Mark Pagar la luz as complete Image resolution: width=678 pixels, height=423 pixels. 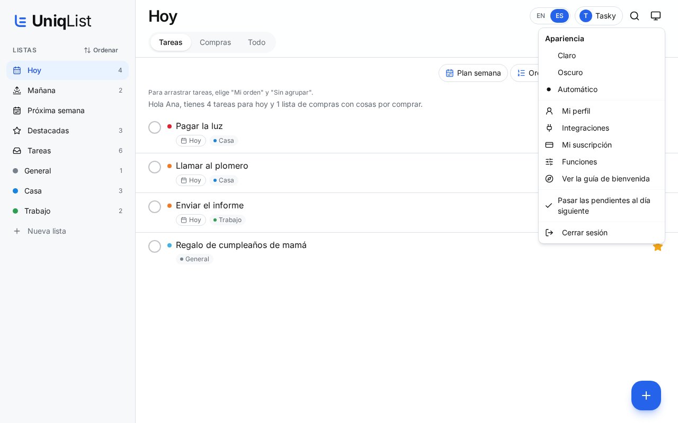[x=155, y=127]
